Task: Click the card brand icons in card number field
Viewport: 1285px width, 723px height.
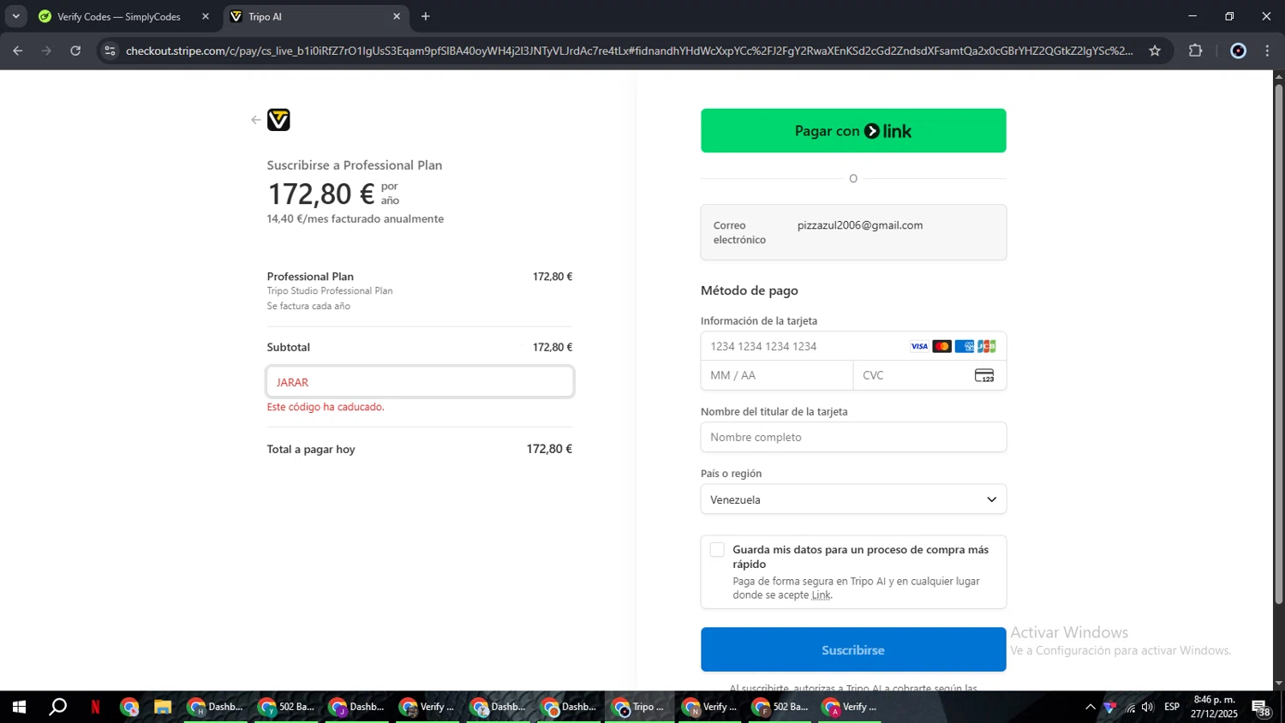Action: pos(953,346)
